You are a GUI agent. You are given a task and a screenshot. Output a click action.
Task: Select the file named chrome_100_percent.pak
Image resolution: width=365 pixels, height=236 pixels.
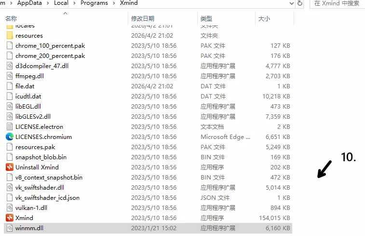[x=50, y=46]
